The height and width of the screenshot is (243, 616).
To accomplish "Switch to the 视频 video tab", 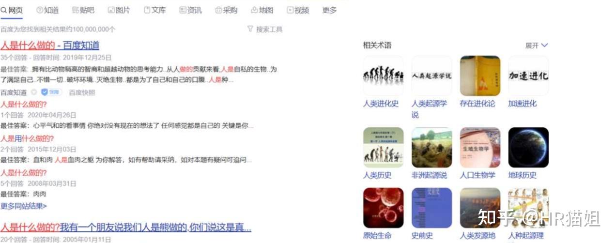I will pos(298,10).
